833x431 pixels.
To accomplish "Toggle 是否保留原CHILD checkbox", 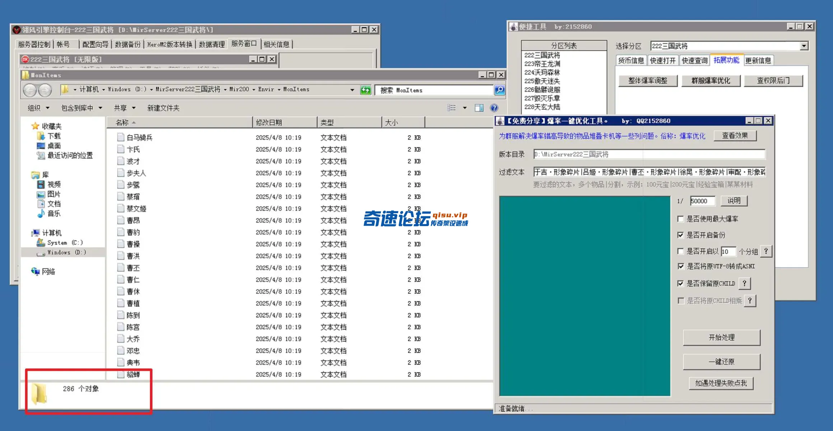I will [680, 284].
